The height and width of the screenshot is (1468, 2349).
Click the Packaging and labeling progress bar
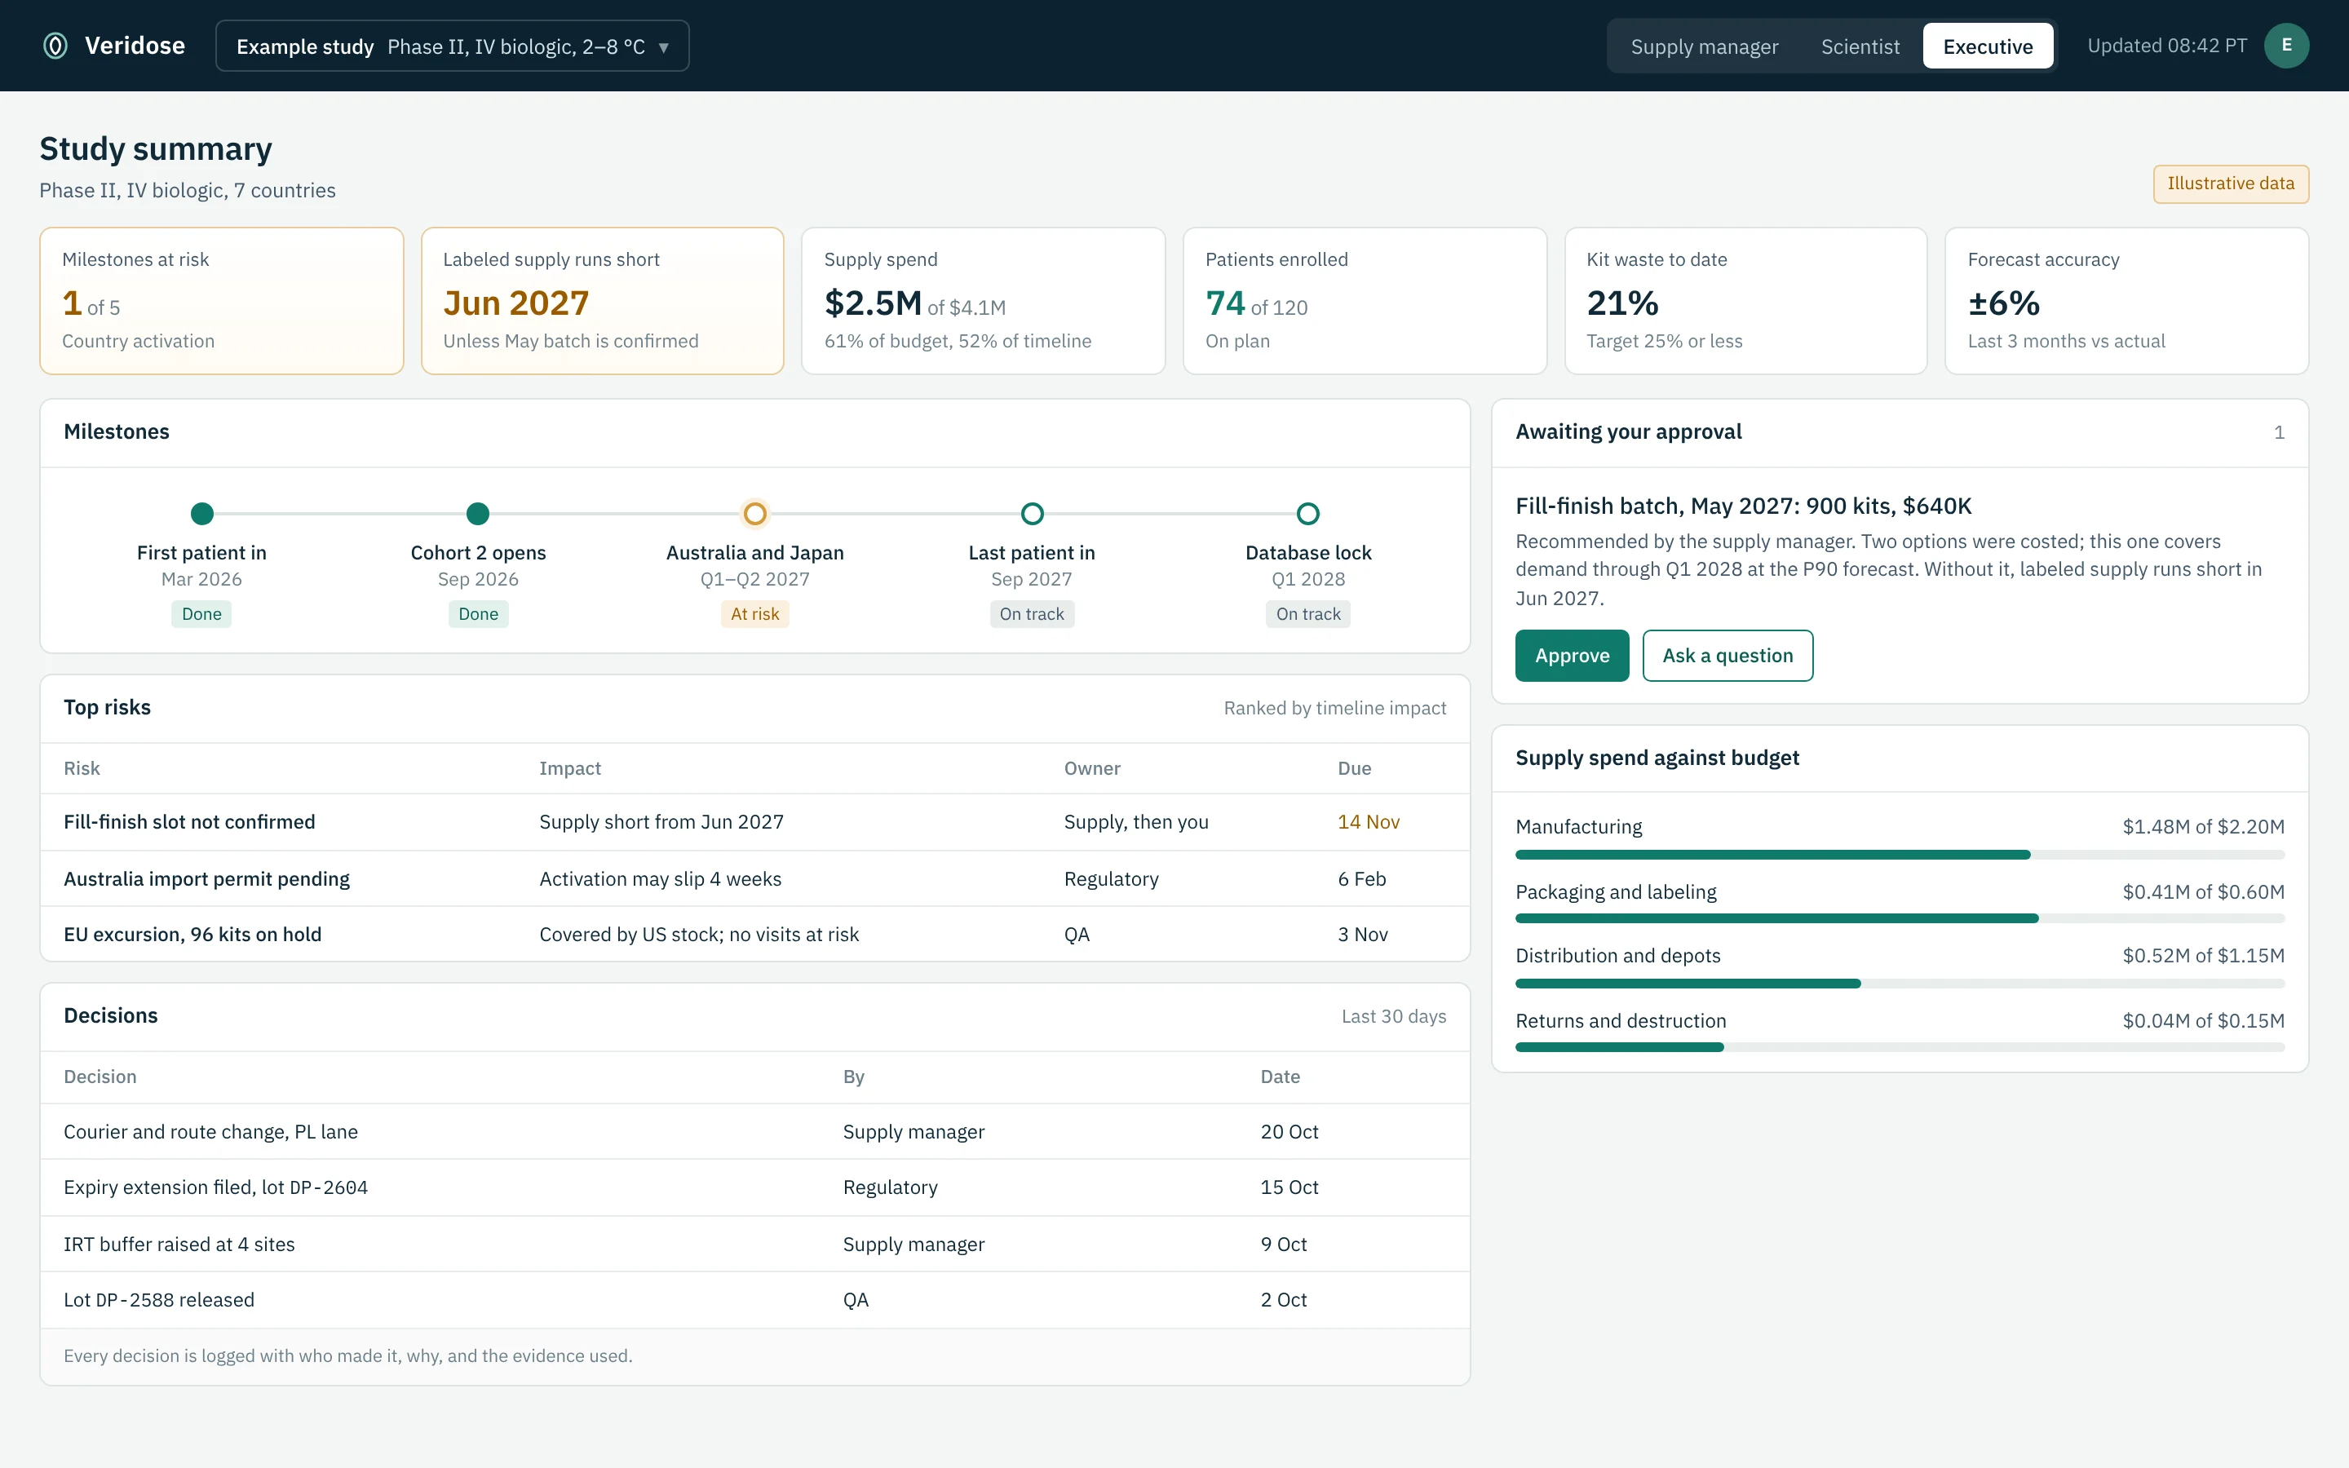pyautogui.click(x=1900, y=918)
